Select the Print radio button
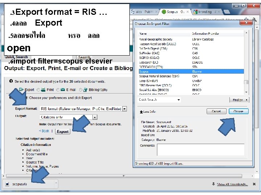The image size is (261, 195). point(38,90)
